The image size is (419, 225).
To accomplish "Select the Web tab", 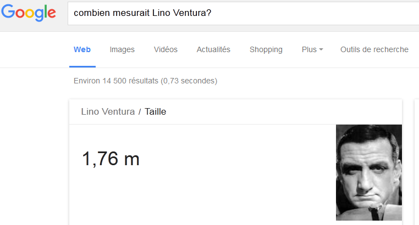I will [82, 49].
